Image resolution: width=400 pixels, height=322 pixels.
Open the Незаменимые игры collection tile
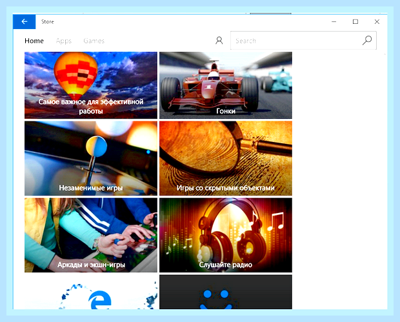pyautogui.click(x=91, y=158)
